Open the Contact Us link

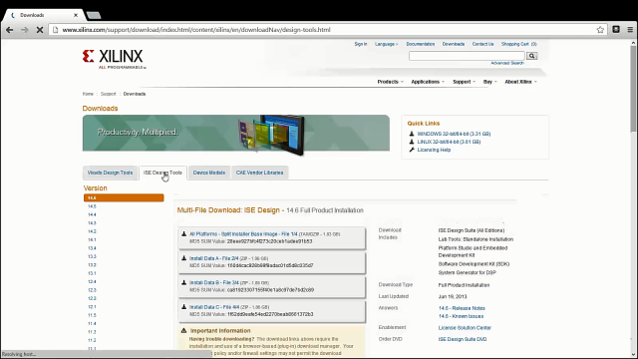[482, 44]
